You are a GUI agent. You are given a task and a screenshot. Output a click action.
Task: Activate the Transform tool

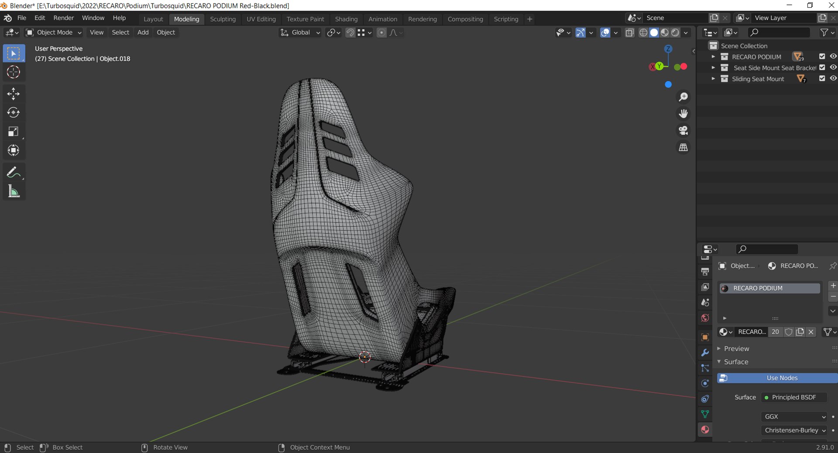(14, 150)
